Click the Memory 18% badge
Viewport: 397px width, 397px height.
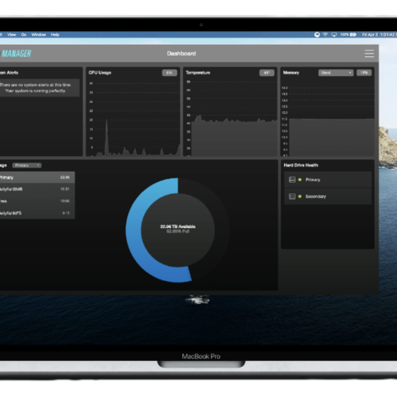click(364, 73)
